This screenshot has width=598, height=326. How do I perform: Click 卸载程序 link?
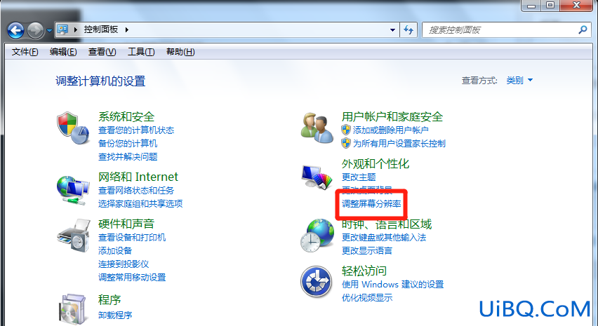point(115,315)
